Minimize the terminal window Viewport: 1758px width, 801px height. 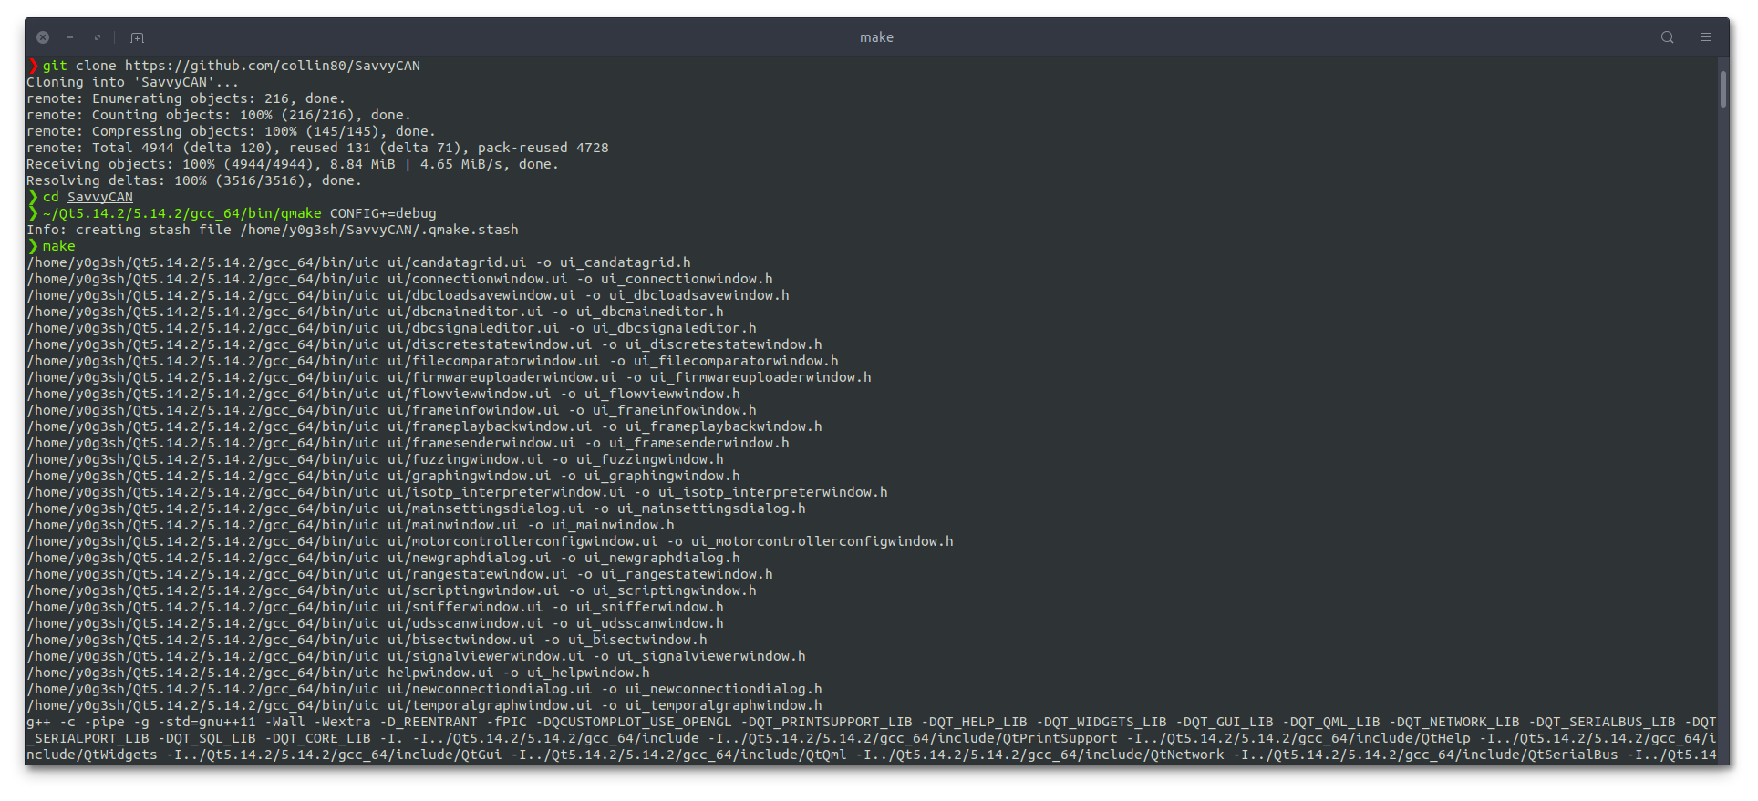tap(70, 37)
